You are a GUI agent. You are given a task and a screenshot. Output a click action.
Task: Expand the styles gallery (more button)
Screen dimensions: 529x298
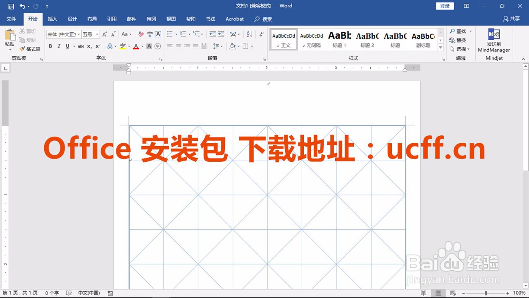[441, 48]
